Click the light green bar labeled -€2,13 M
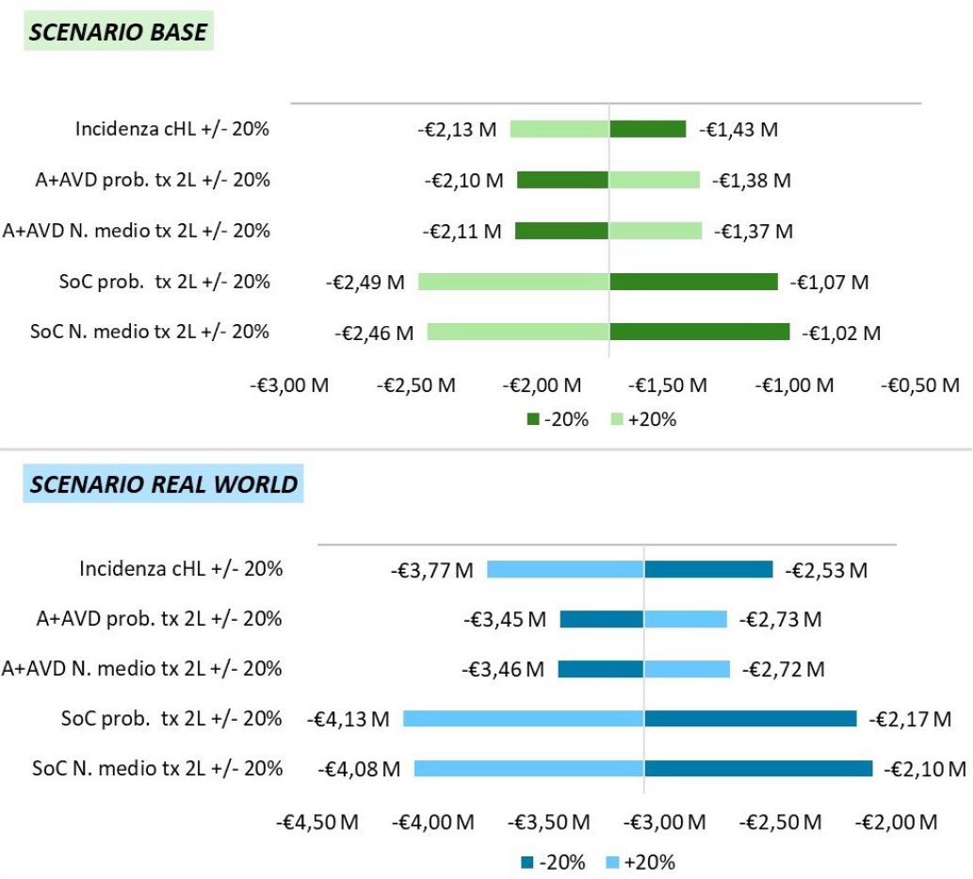The height and width of the screenshot is (879, 973). point(559,129)
